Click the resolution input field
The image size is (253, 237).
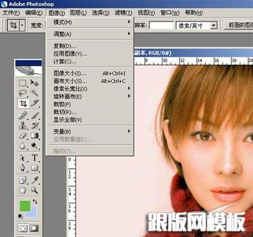161,25
